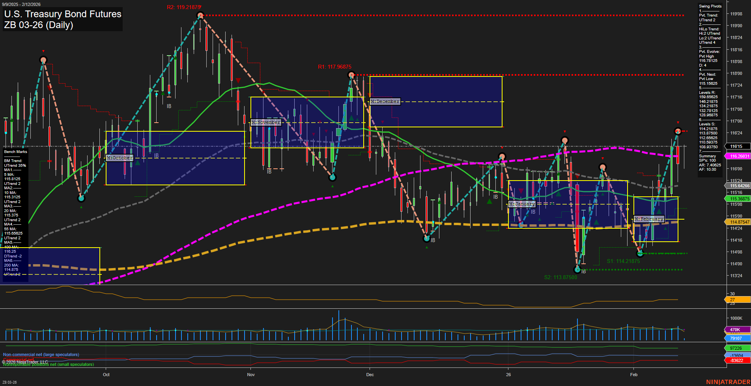Click the R1: 117.96875 pivot label
The height and width of the screenshot is (386, 751).
(334, 67)
